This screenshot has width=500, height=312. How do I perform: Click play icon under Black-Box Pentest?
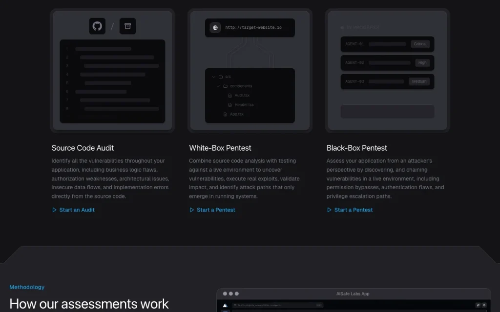coord(329,210)
